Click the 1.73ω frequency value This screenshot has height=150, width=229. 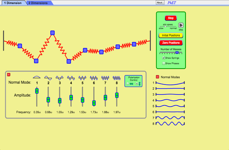94,112
